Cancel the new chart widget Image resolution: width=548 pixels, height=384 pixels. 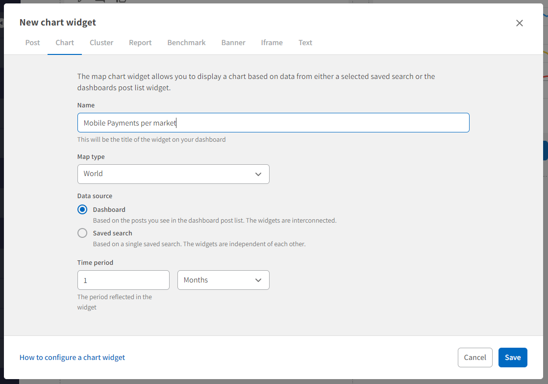[x=474, y=358]
